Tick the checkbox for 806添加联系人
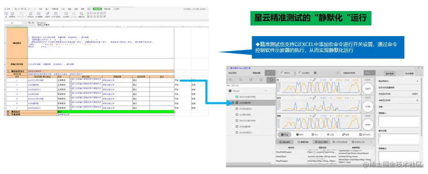This screenshot has height=174, width=428. coord(233,109)
